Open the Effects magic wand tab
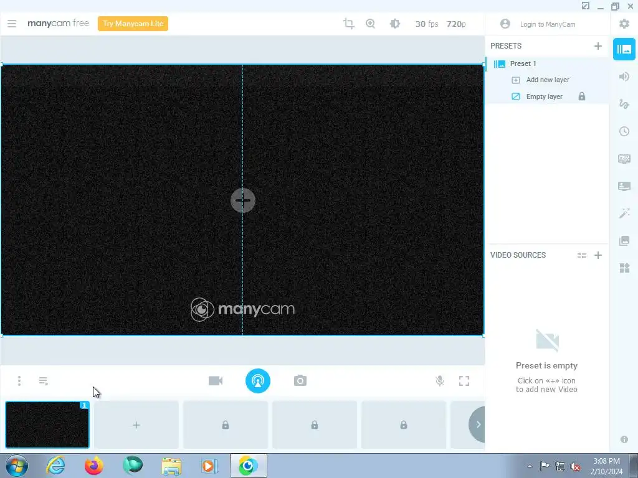 (x=624, y=213)
